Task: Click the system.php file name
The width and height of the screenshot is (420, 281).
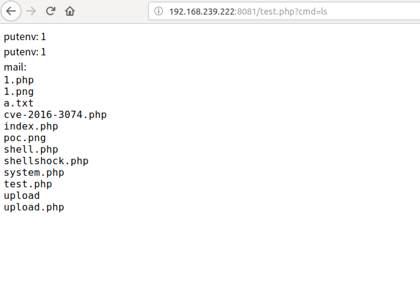Action: click(34, 172)
